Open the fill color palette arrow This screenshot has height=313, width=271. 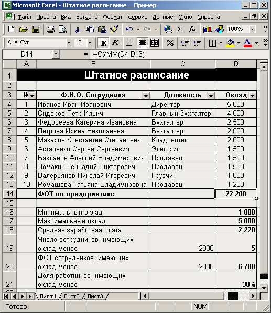pyautogui.click(x=239, y=43)
